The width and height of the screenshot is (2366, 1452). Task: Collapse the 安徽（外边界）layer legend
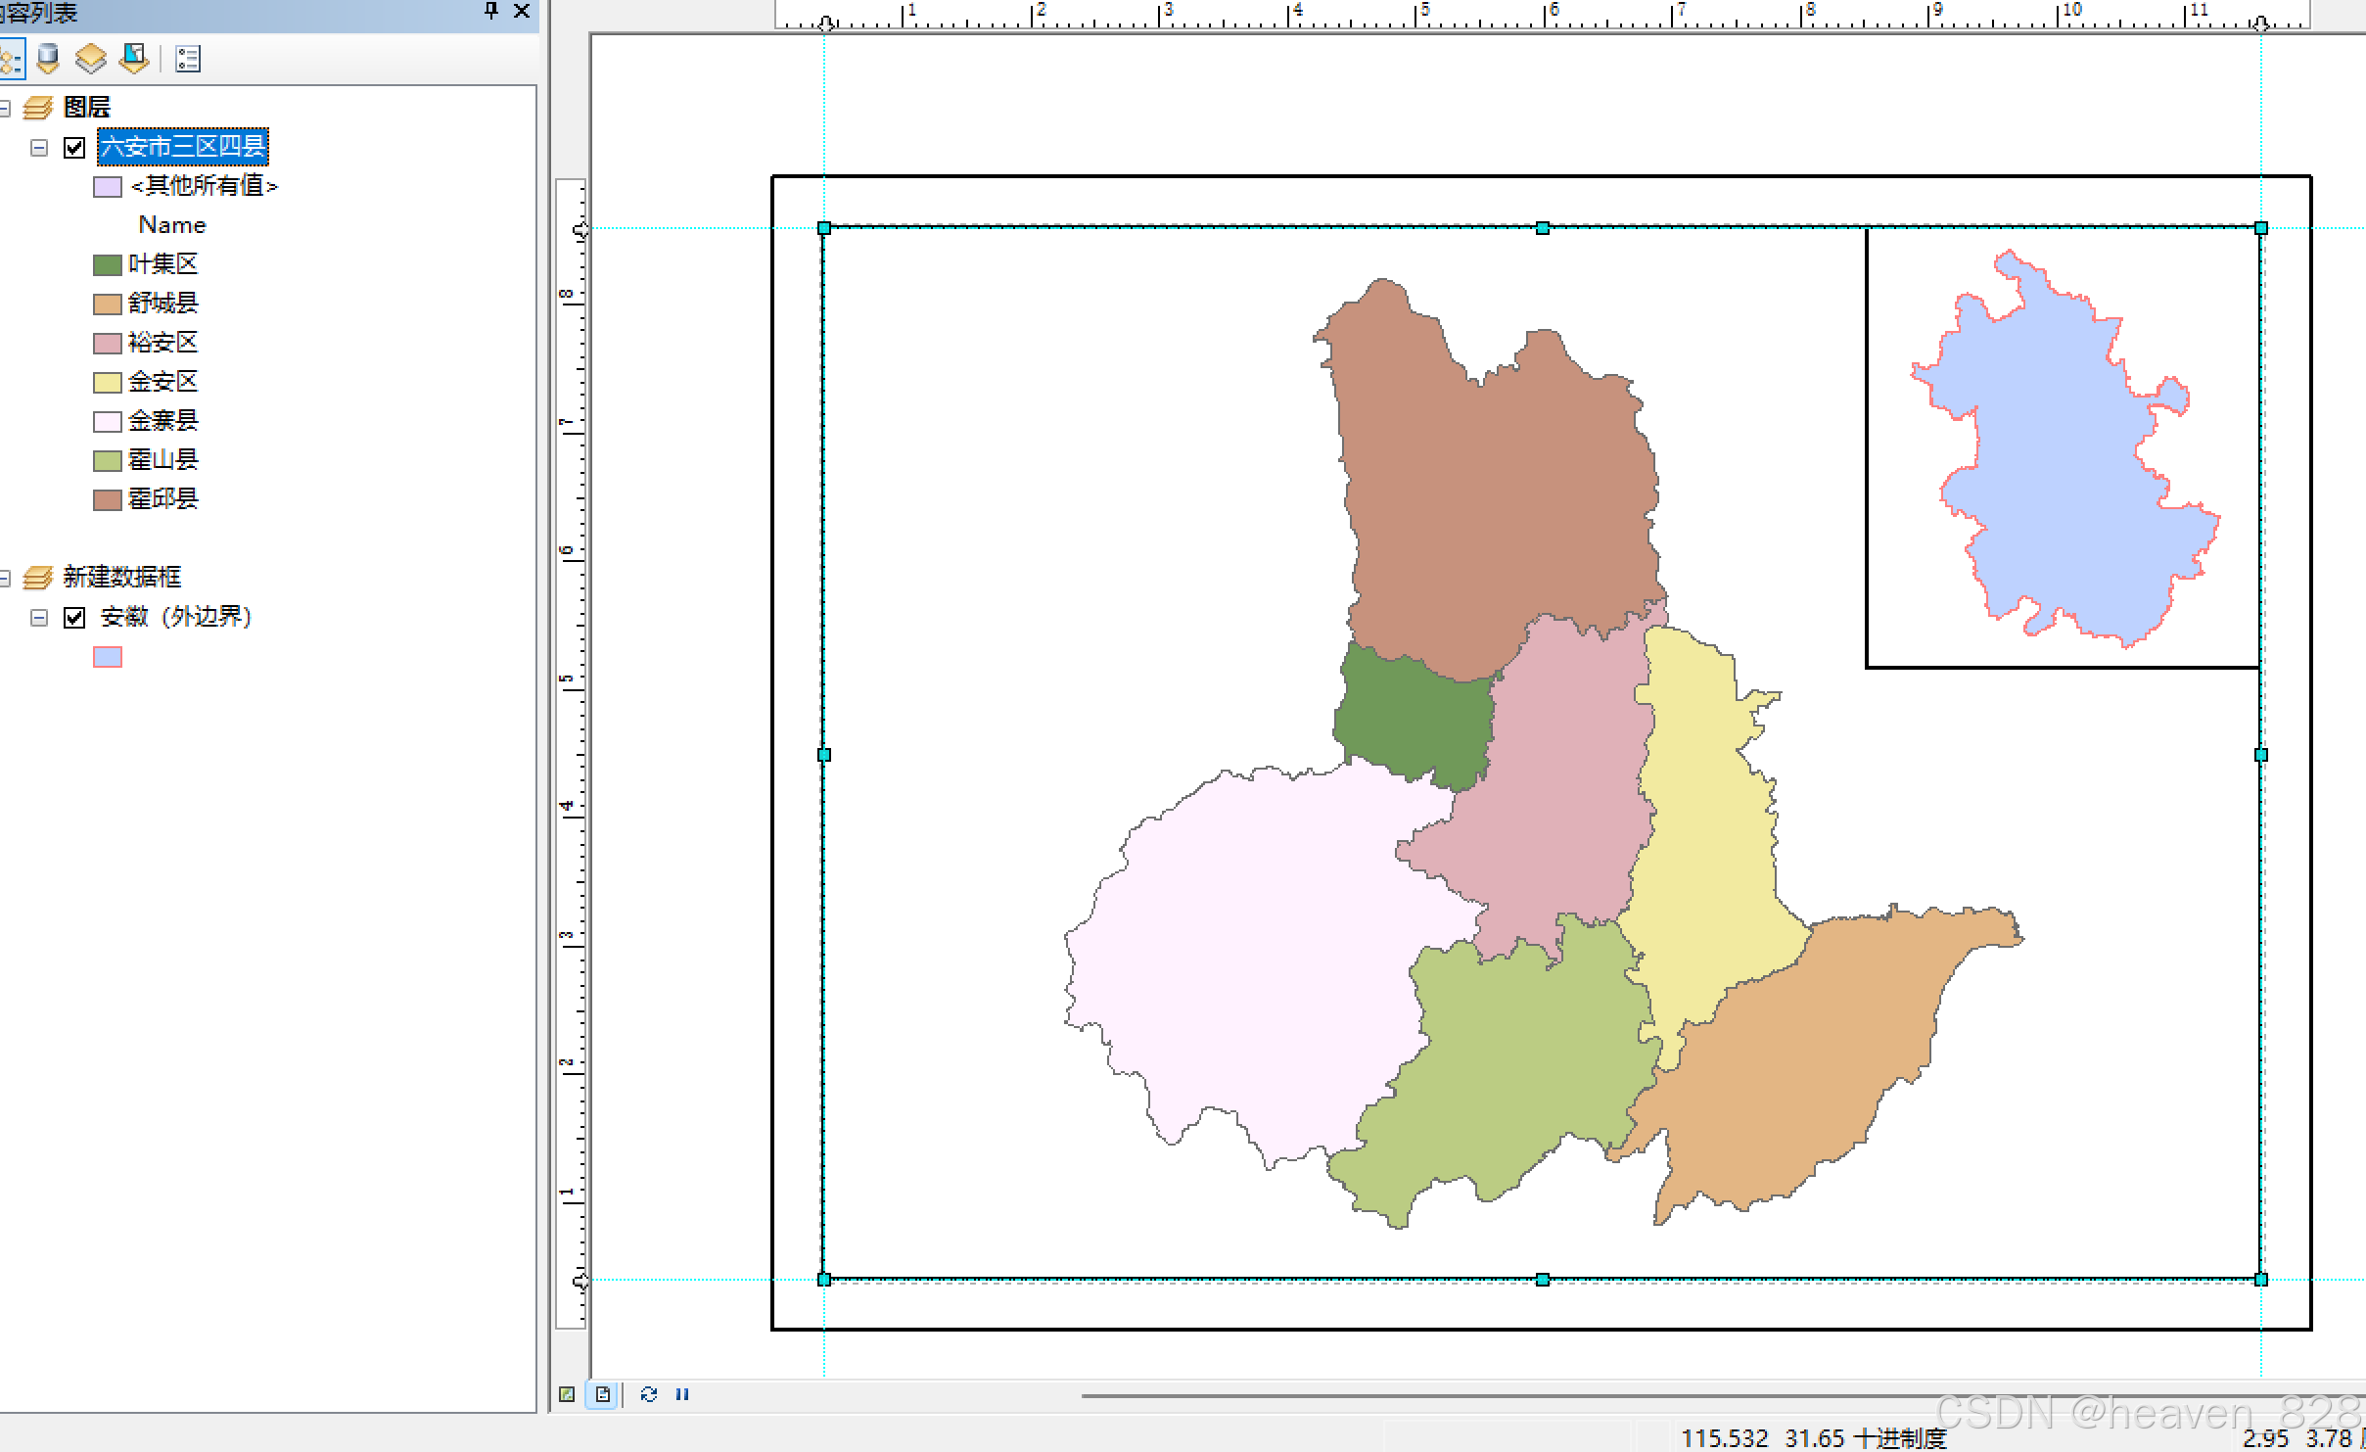pos(39,618)
